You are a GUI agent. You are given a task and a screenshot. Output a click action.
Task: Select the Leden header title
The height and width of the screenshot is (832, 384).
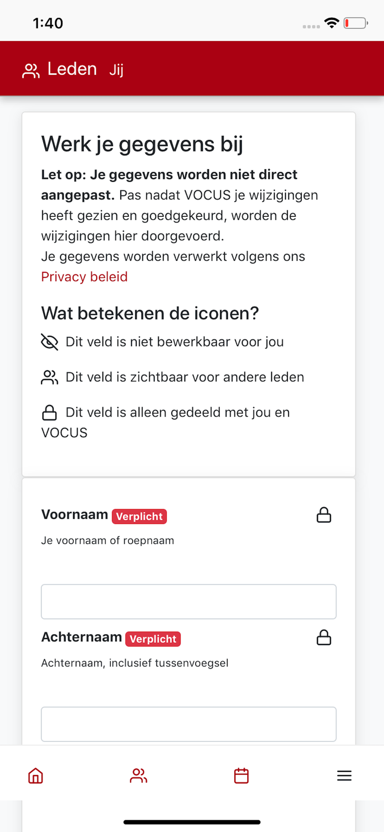coord(72,69)
